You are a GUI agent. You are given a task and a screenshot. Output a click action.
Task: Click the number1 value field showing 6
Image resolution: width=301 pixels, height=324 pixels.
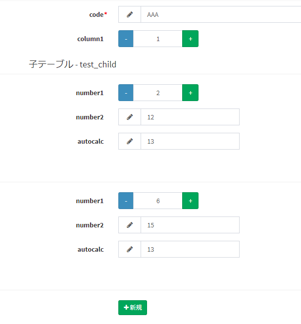click(158, 201)
